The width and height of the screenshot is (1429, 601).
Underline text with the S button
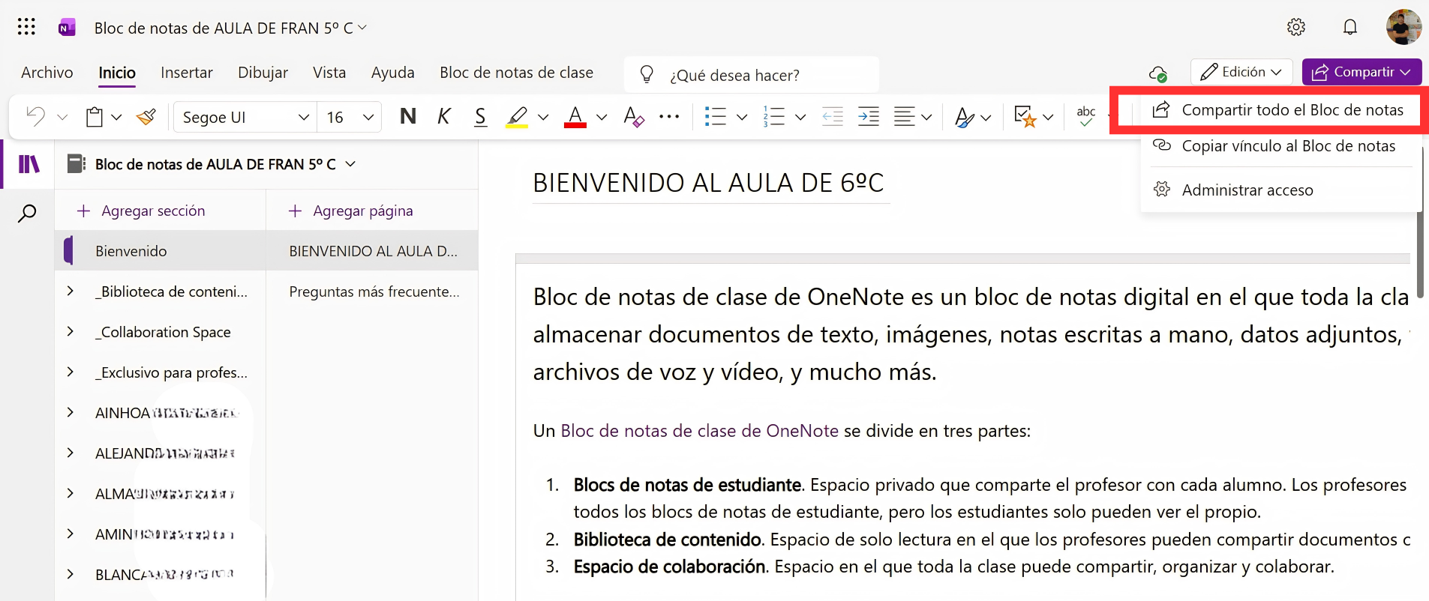[x=481, y=117]
